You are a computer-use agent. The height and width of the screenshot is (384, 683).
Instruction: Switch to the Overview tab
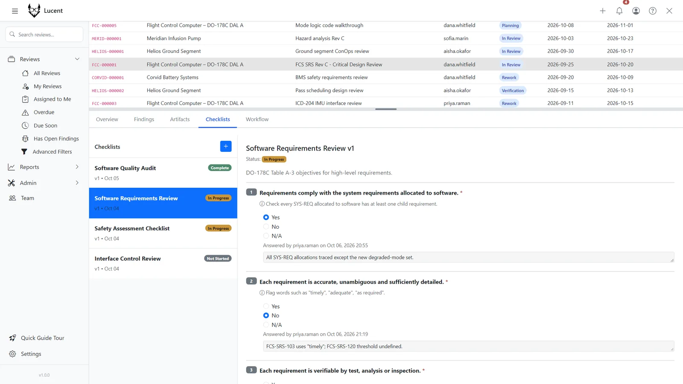pos(107,119)
